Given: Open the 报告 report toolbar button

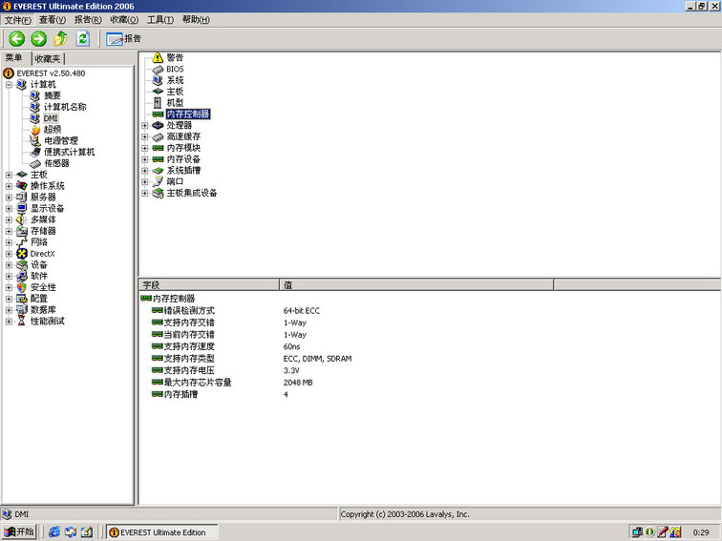Looking at the screenshot, I should coord(123,39).
